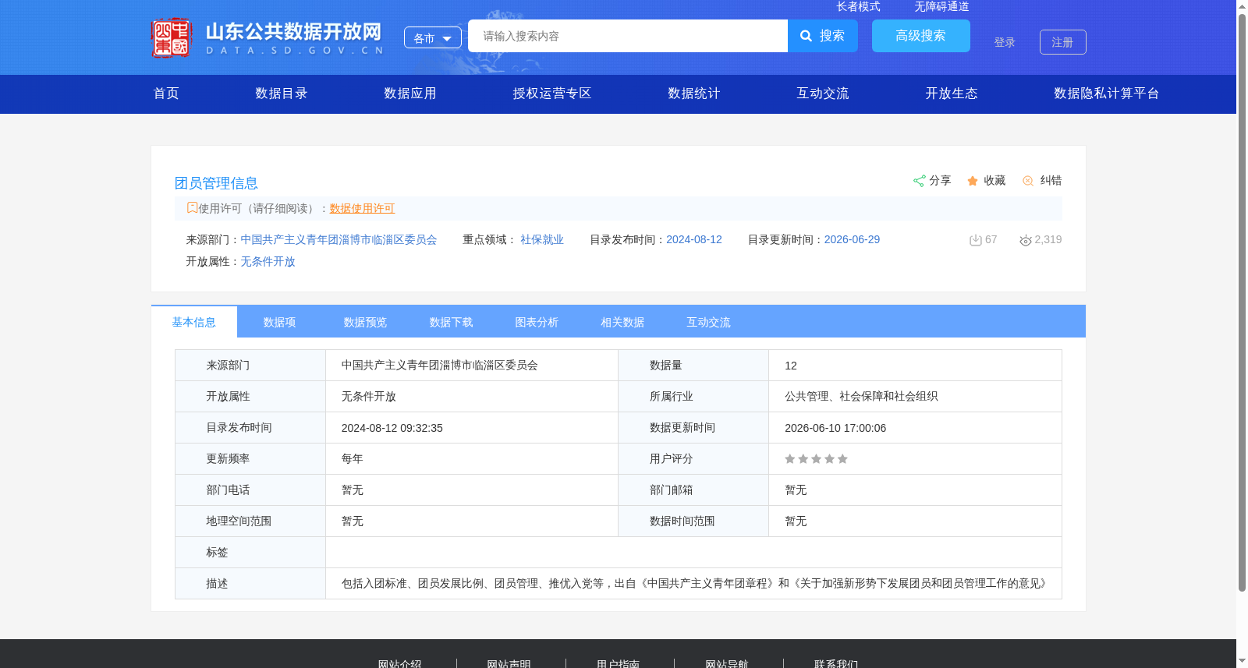Open footer 用户指南 link
1248x668 pixels.
618,663
